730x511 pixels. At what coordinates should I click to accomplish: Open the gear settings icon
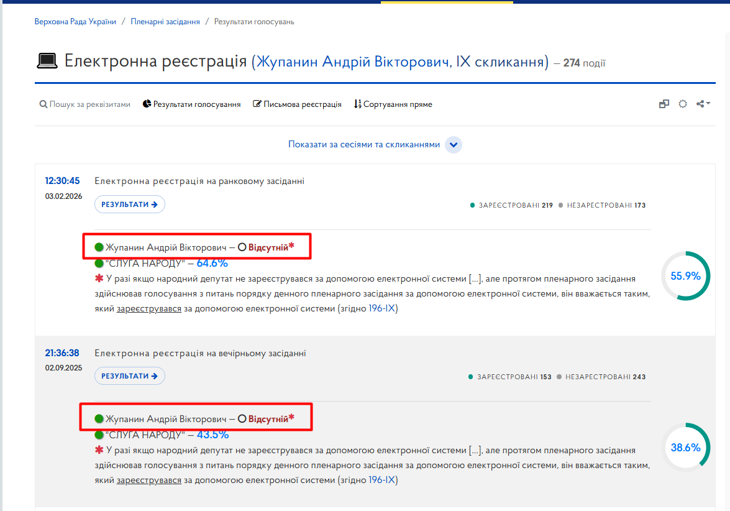[x=683, y=104]
